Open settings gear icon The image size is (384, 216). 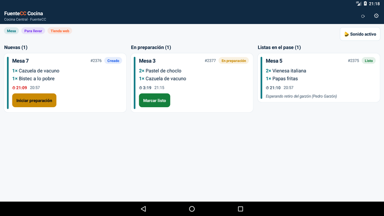click(x=376, y=16)
